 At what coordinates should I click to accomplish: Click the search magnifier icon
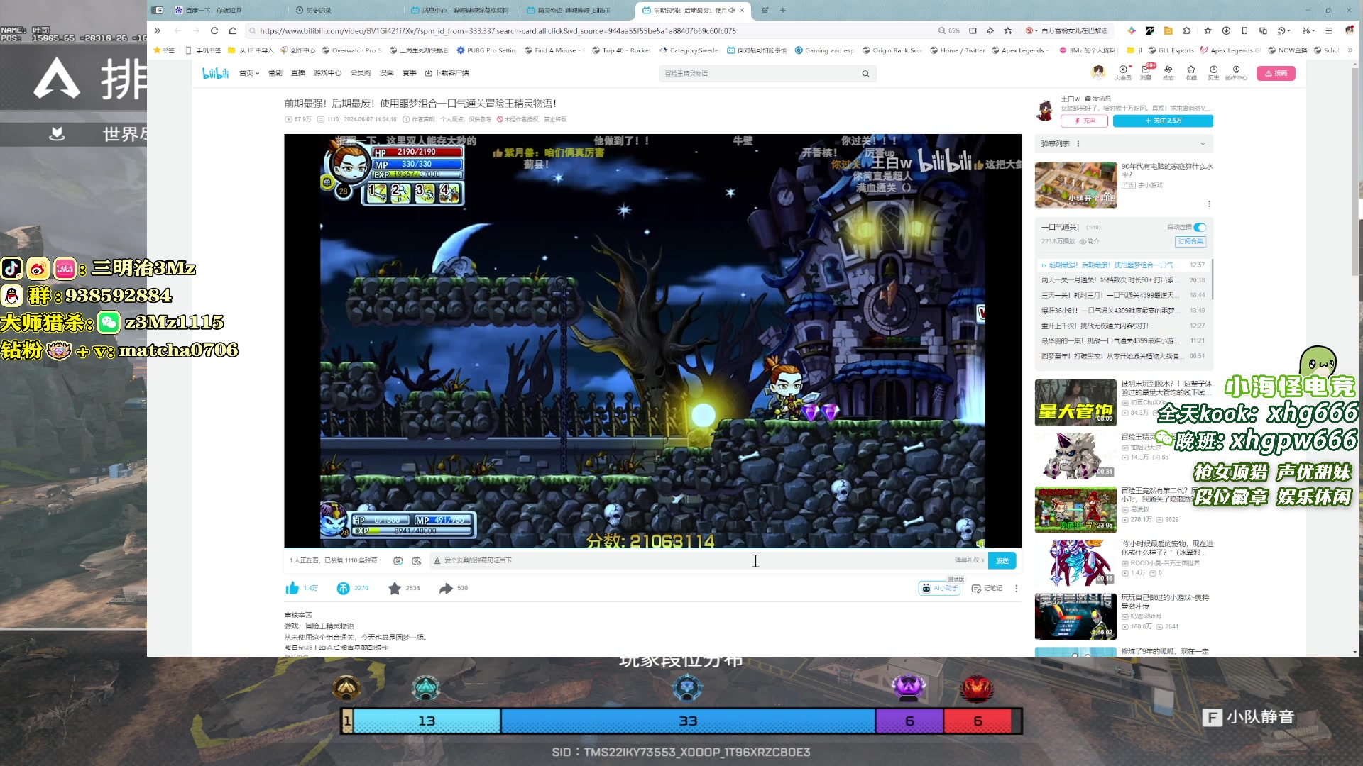(x=865, y=73)
